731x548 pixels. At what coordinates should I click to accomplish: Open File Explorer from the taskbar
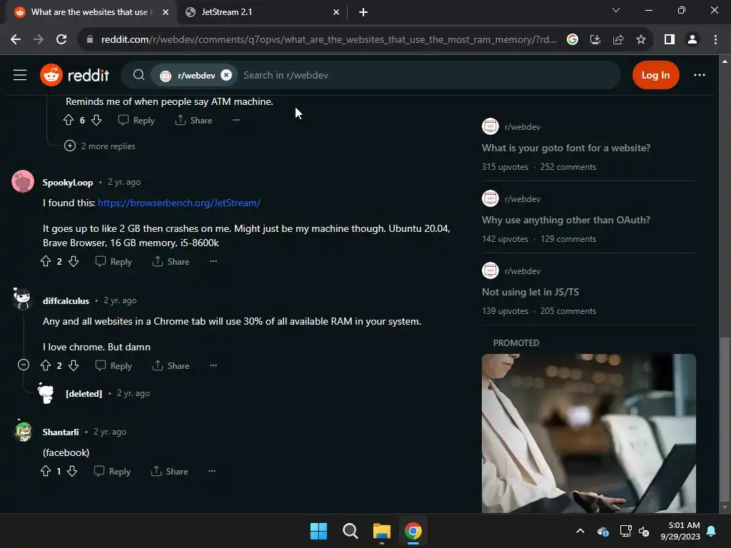(x=381, y=531)
